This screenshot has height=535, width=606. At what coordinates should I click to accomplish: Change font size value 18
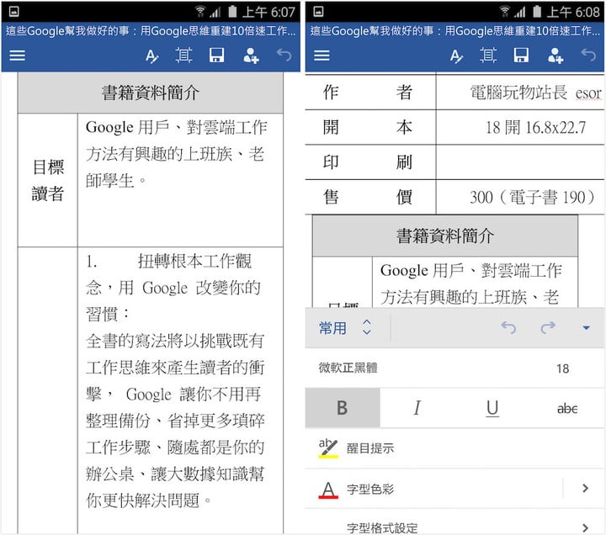coord(563,368)
